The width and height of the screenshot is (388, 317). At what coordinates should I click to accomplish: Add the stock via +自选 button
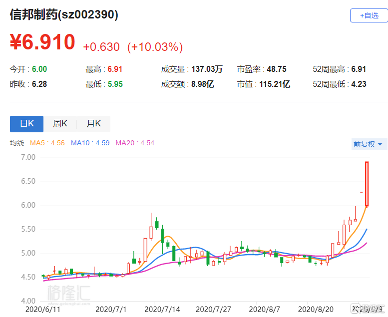tap(369, 15)
